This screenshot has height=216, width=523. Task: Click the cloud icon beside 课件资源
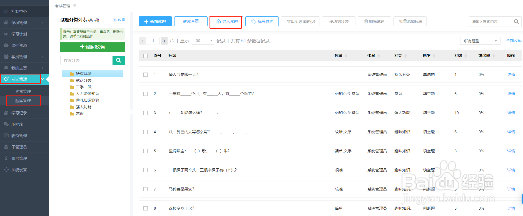tap(6, 45)
